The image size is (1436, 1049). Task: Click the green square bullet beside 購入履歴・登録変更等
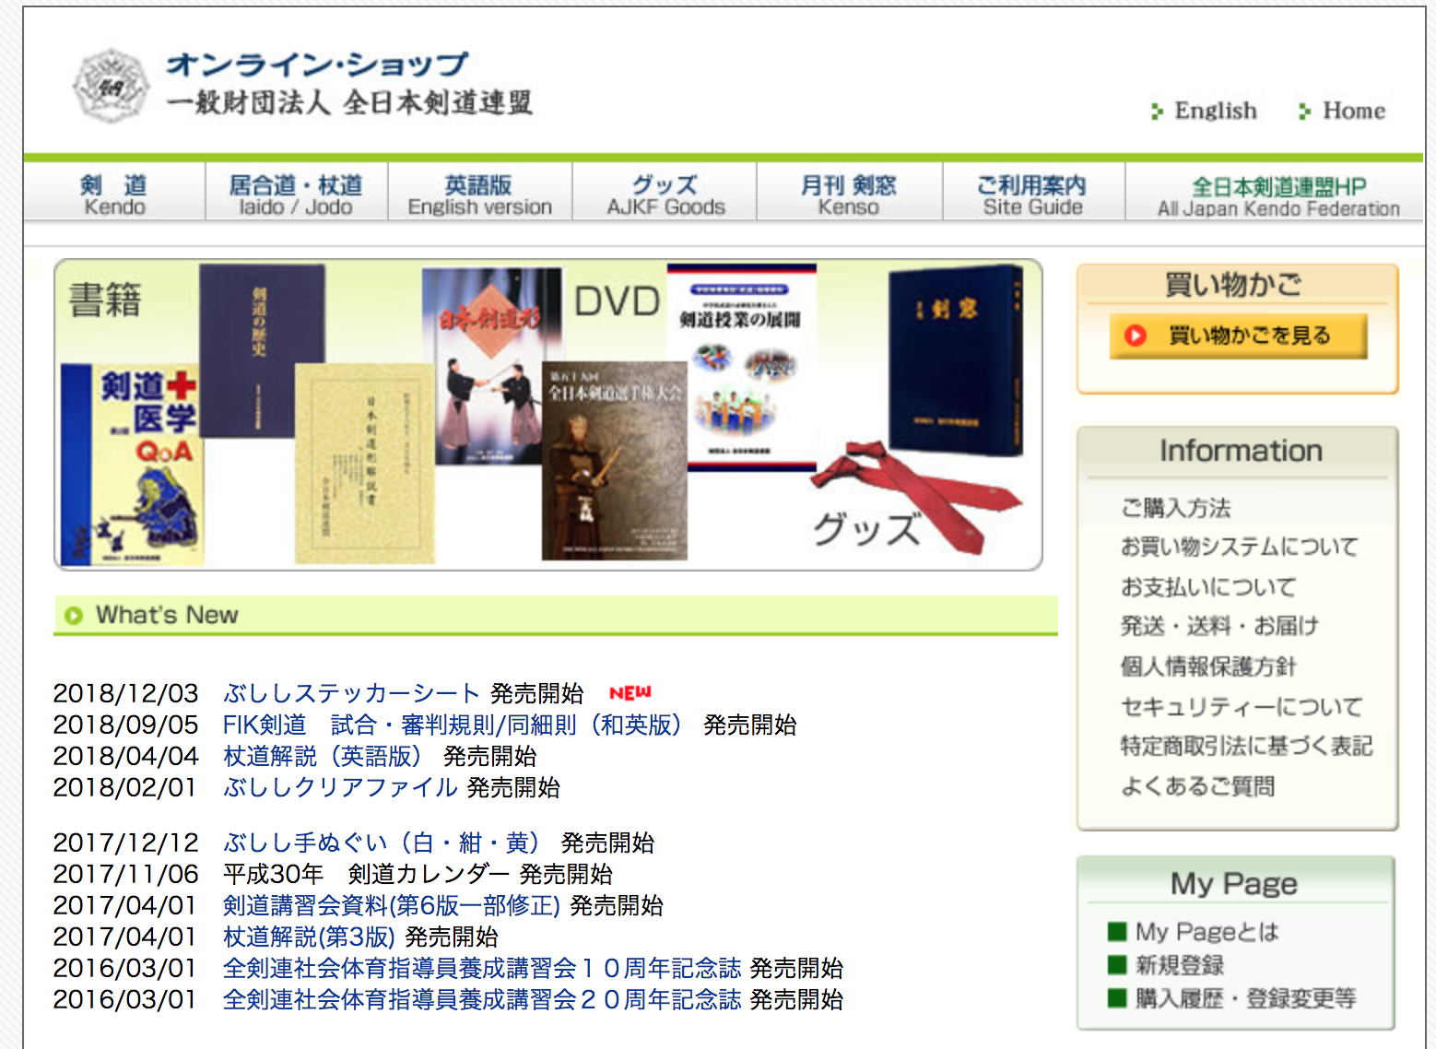click(1117, 997)
